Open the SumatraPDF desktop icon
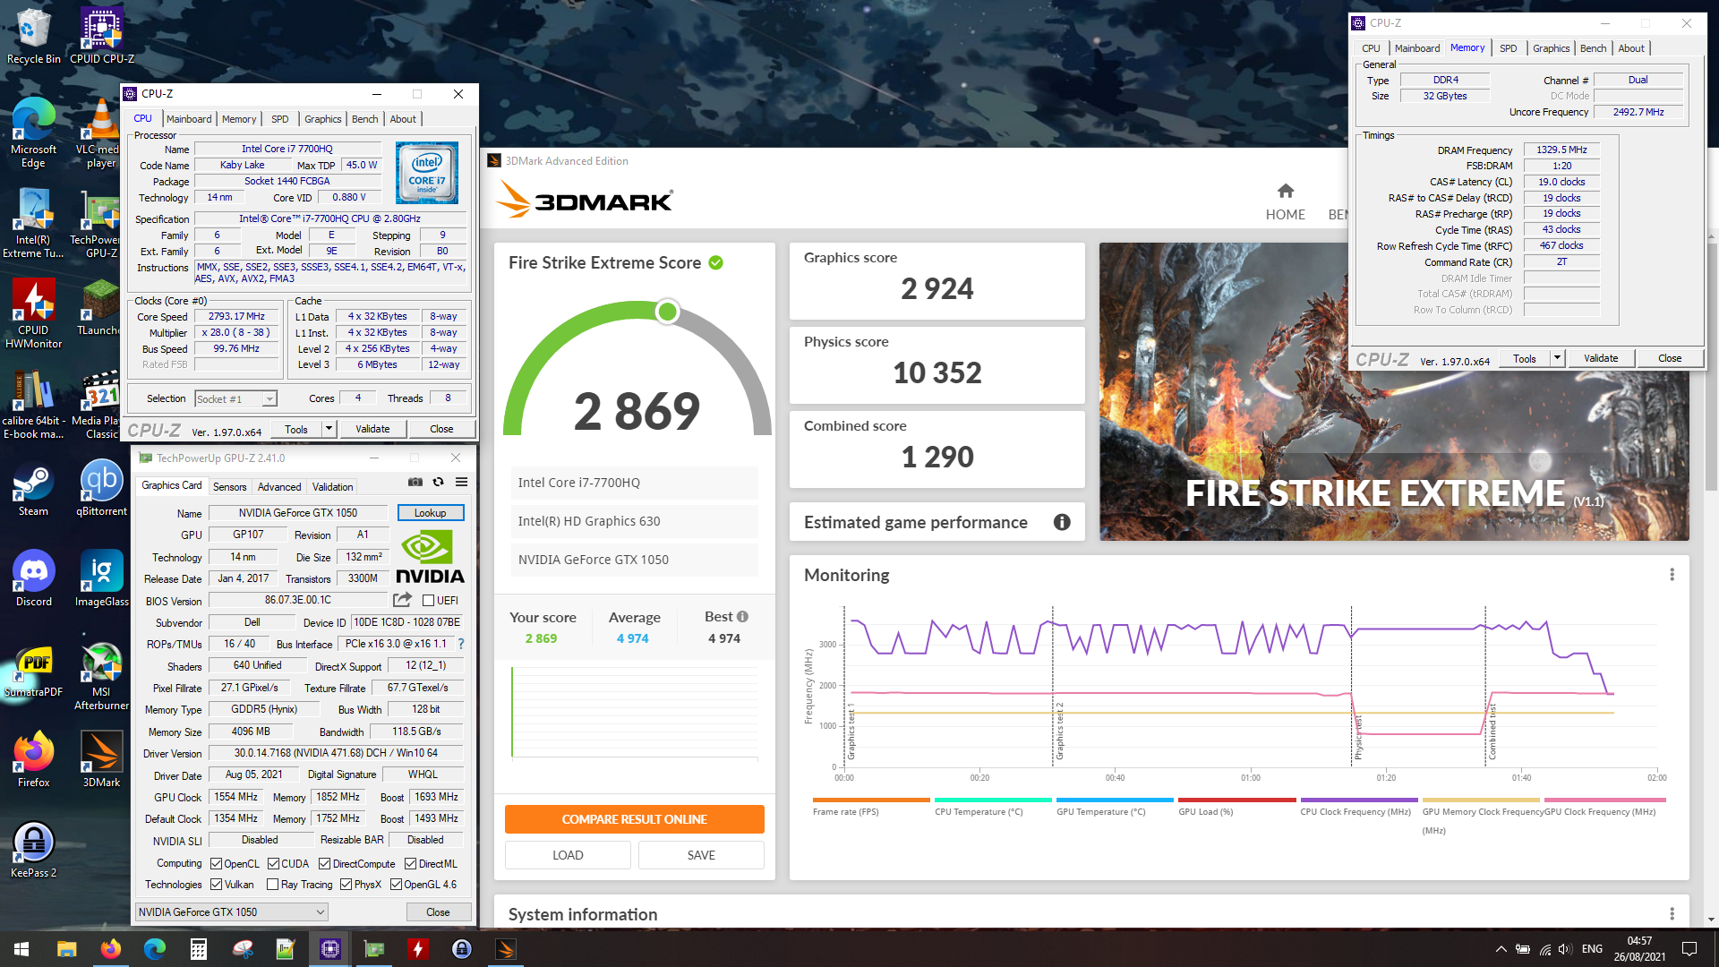Viewport: 1719px width, 967px height. tap(33, 672)
